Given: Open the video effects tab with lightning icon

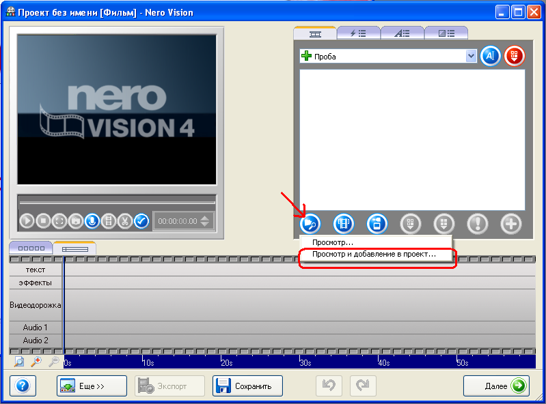Looking at the screenshot, I should tap(358, 33).
